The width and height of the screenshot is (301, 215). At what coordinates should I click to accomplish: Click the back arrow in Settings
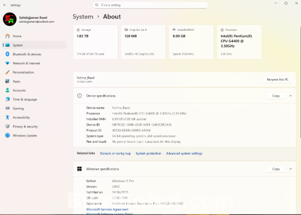[x=5, y=5]
